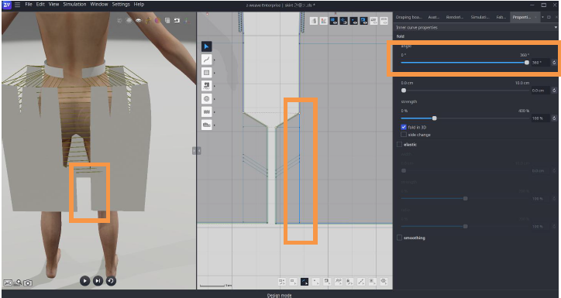Select the rectangle pattern tool
Image resolution: width=561 pixels, height=298 pixels.
tap(206, 73)
